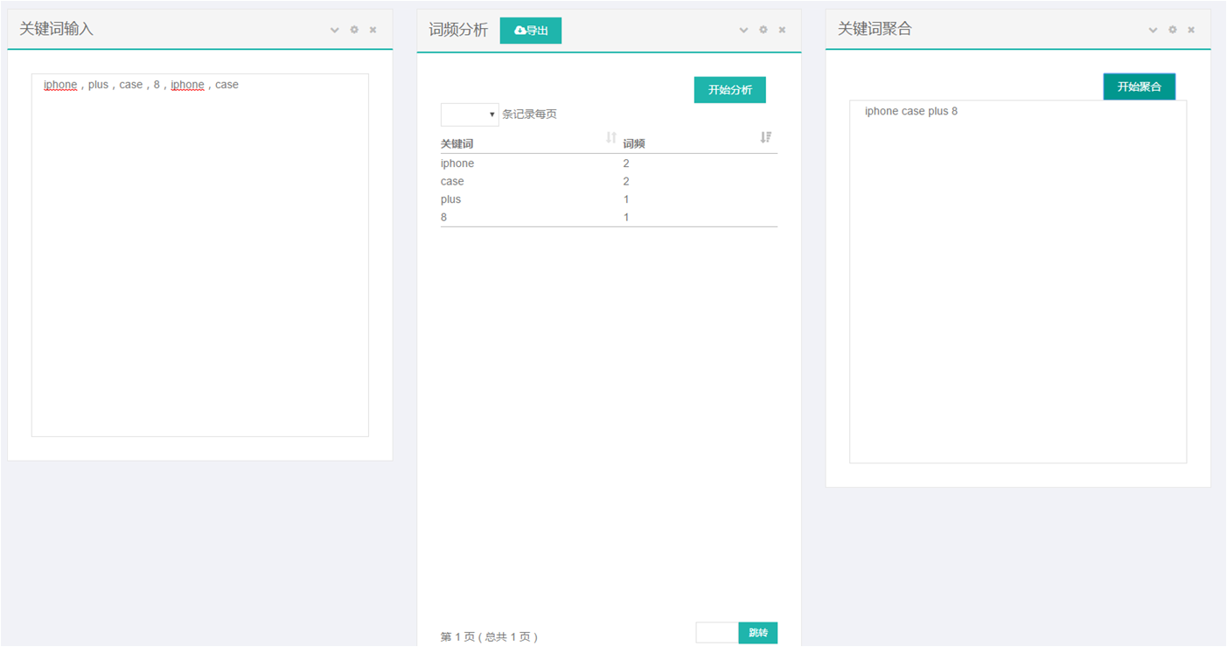The height and width of the screenshot is (647, 1227).
Task: Click the keyword aggregation result textarea
Action: click(1018, 282)
